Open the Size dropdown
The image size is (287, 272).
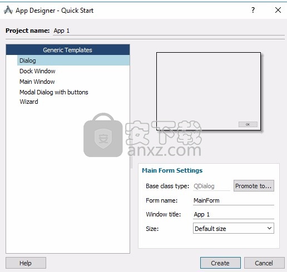point(234,229)
